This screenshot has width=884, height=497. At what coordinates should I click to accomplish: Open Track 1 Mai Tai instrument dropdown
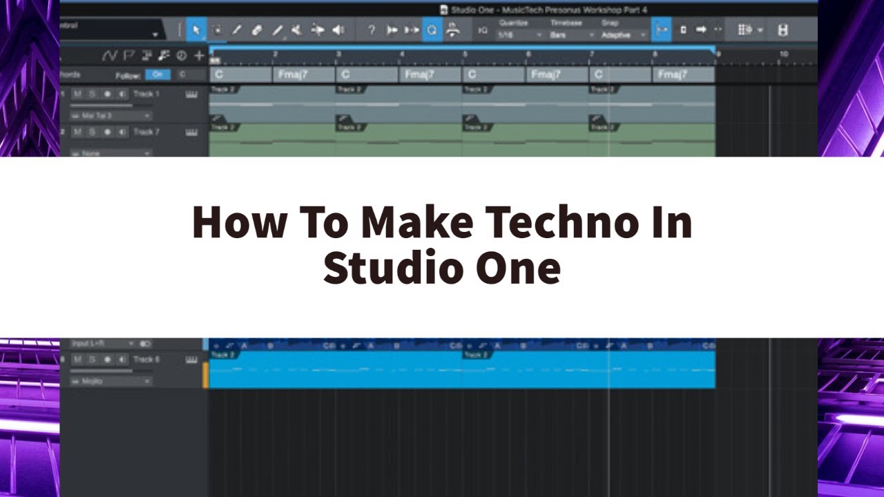[110, 116]
